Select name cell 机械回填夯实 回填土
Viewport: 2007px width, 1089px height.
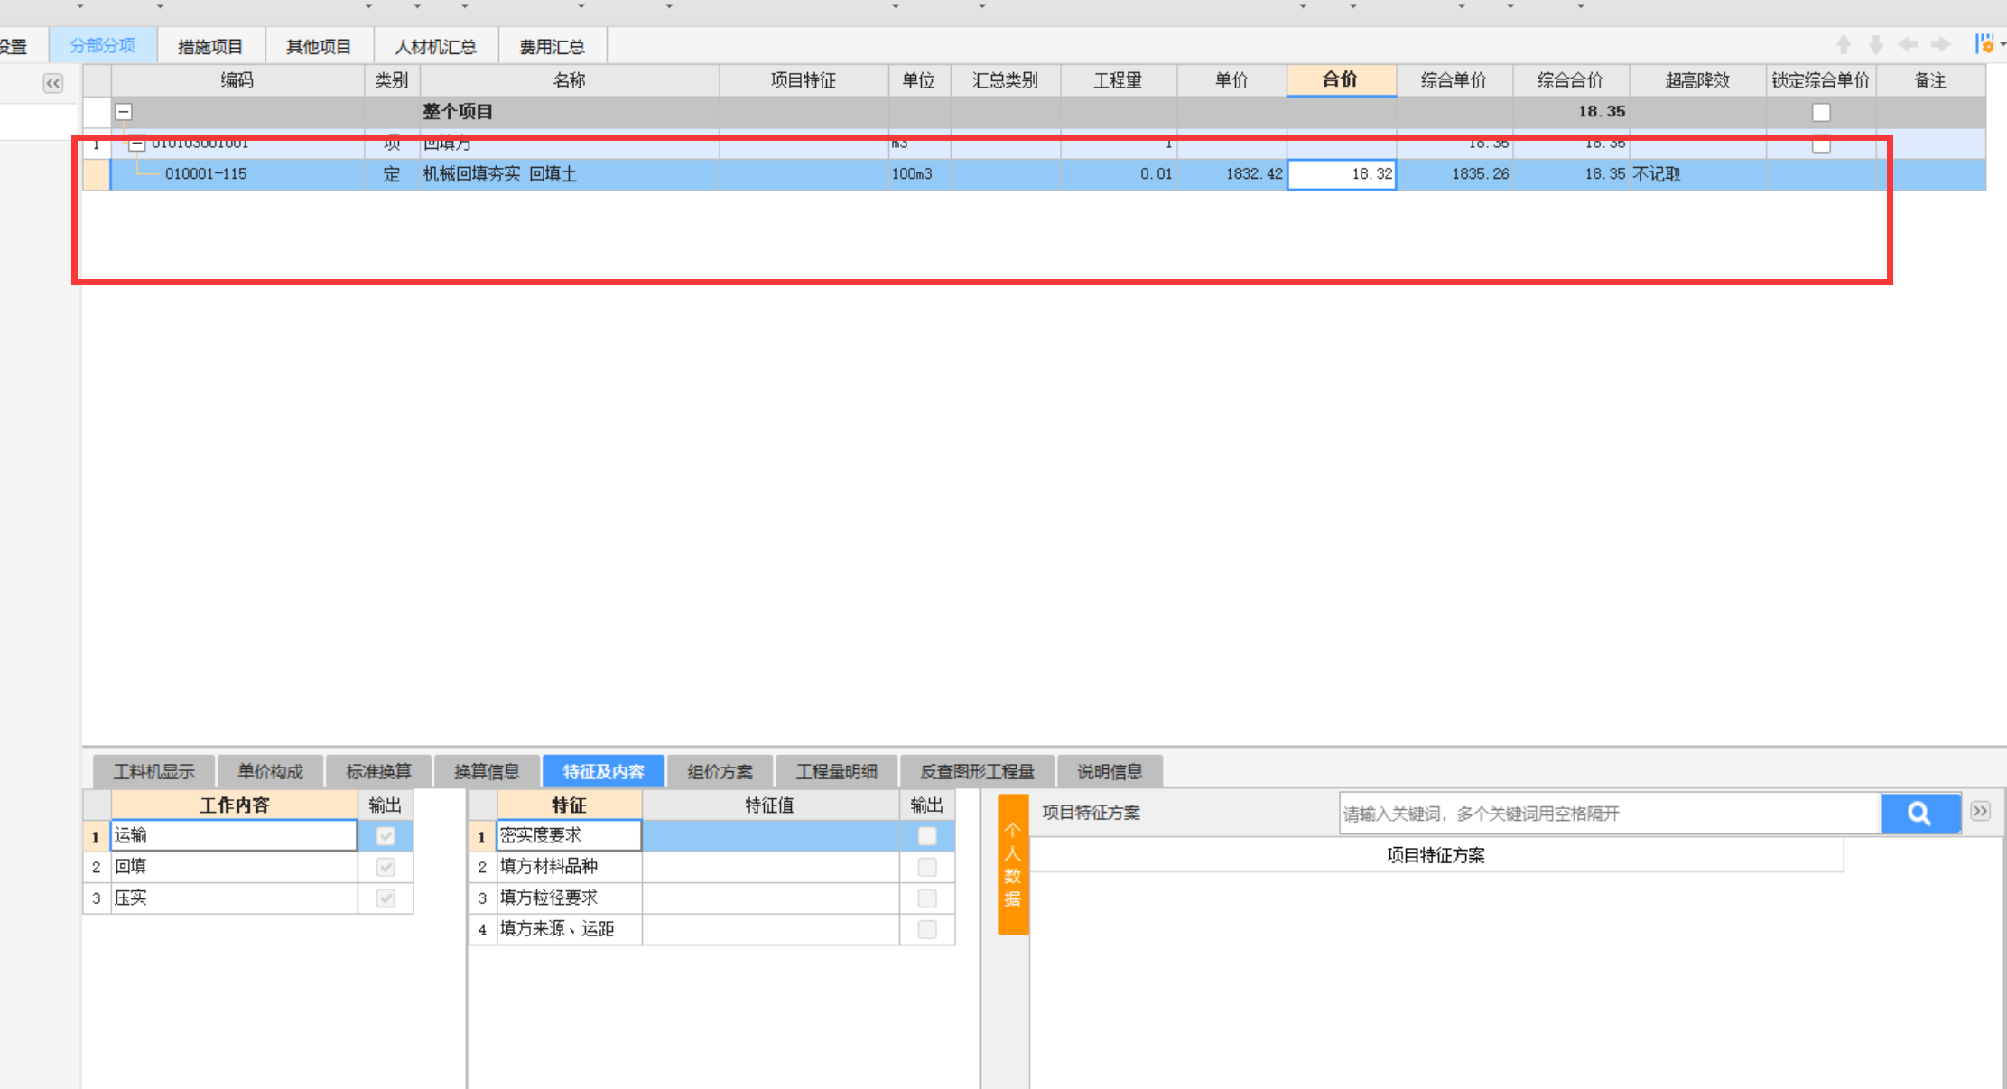(570, 174)
